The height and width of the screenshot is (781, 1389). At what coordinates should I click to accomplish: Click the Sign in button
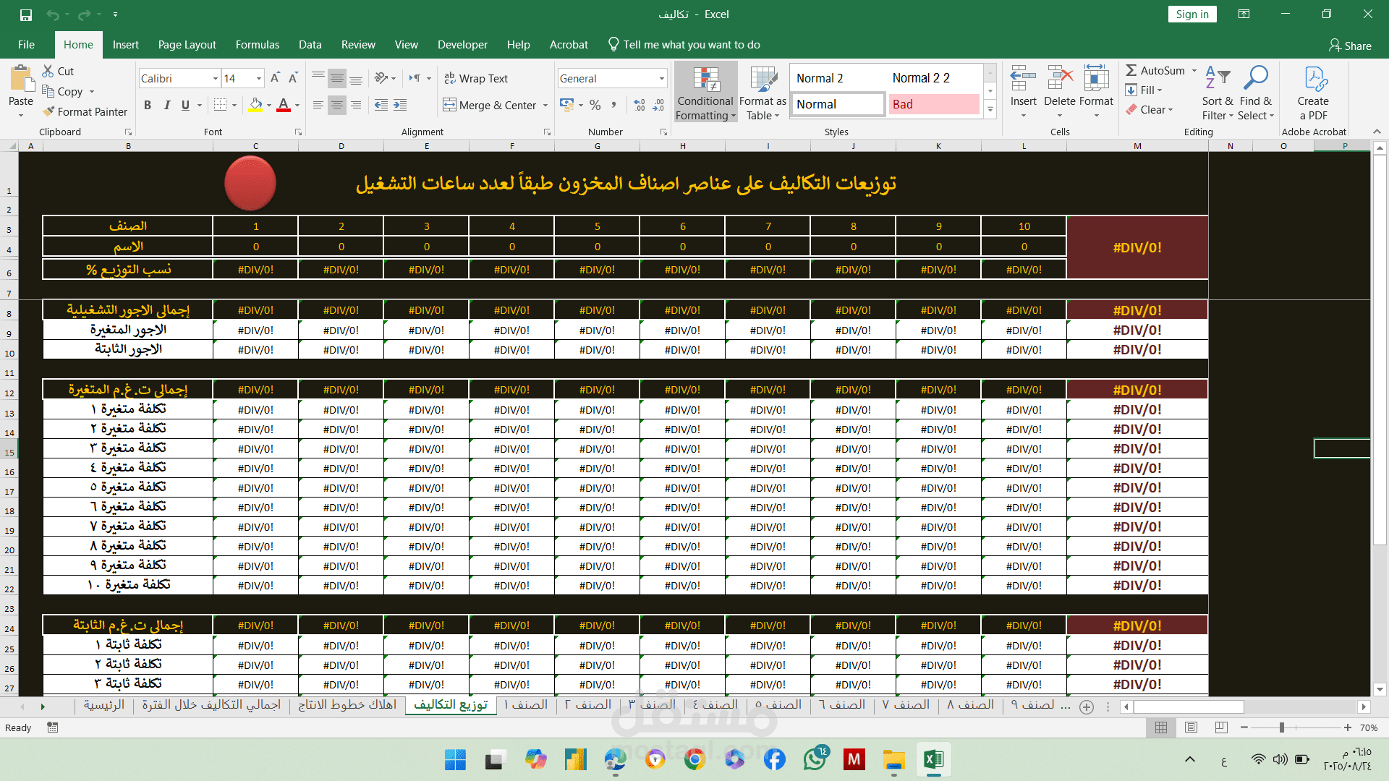click(x=1192, y=14)
